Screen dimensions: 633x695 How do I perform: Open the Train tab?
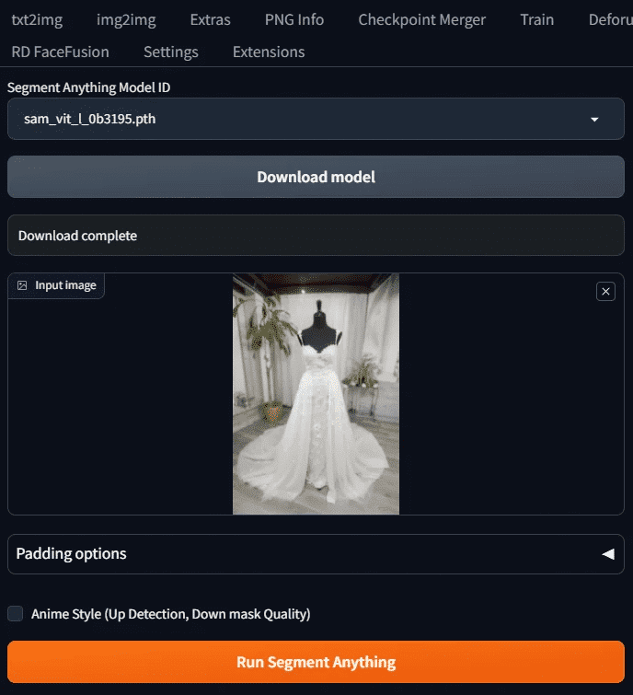(537, 19)
